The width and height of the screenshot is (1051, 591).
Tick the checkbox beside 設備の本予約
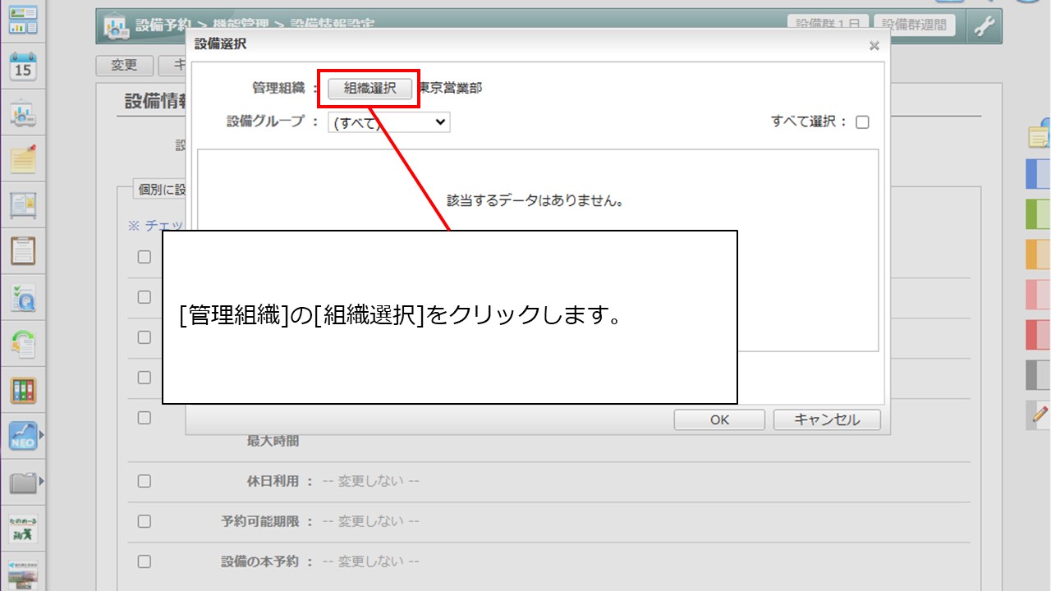(x=145, y=561)
